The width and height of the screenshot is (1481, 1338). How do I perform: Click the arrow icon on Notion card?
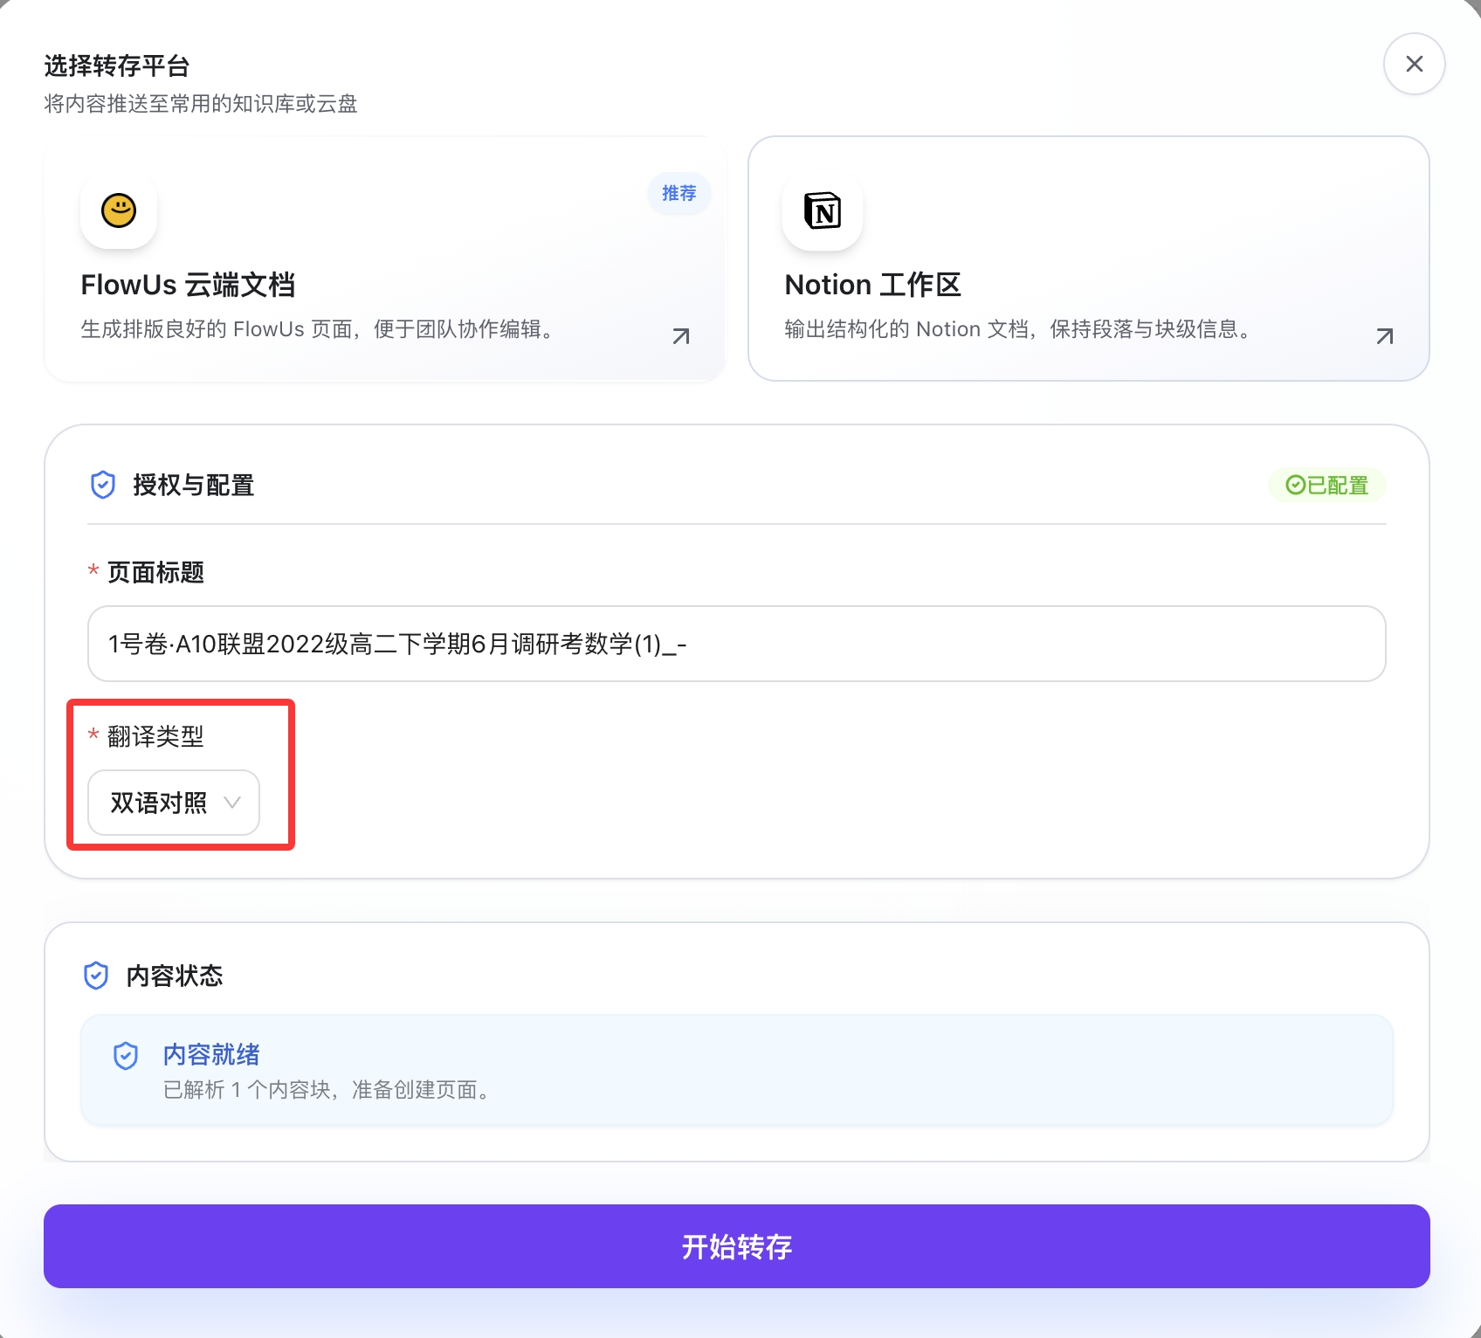(1384, 335)
